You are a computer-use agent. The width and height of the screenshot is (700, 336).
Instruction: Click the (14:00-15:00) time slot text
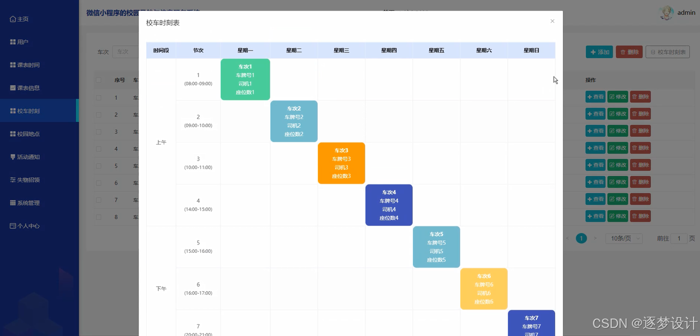click(198, 209)
